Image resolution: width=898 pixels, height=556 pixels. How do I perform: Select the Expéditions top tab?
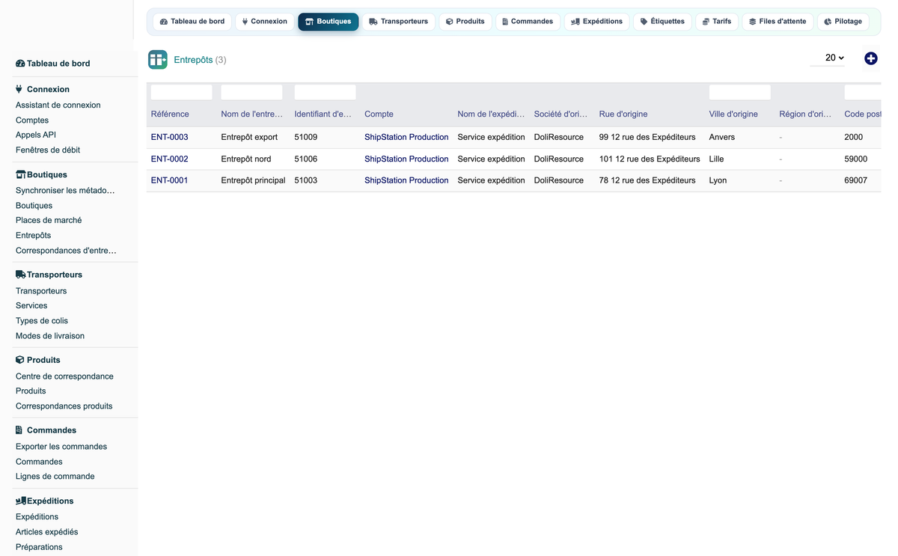click(x=597, y=22)
